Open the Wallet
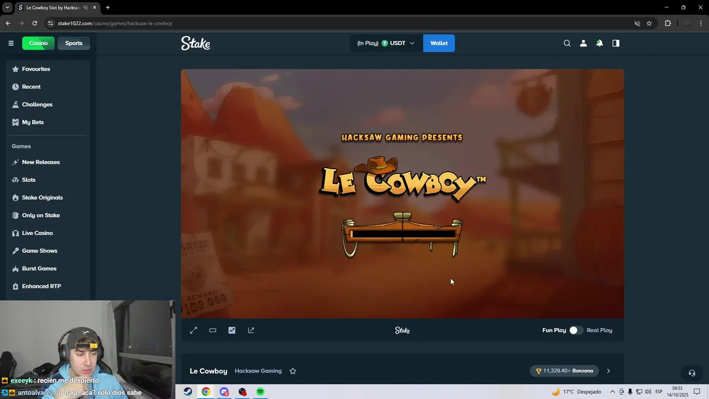Image resolution: width=709 pixels, height=399 pixels. coord(439,43)
